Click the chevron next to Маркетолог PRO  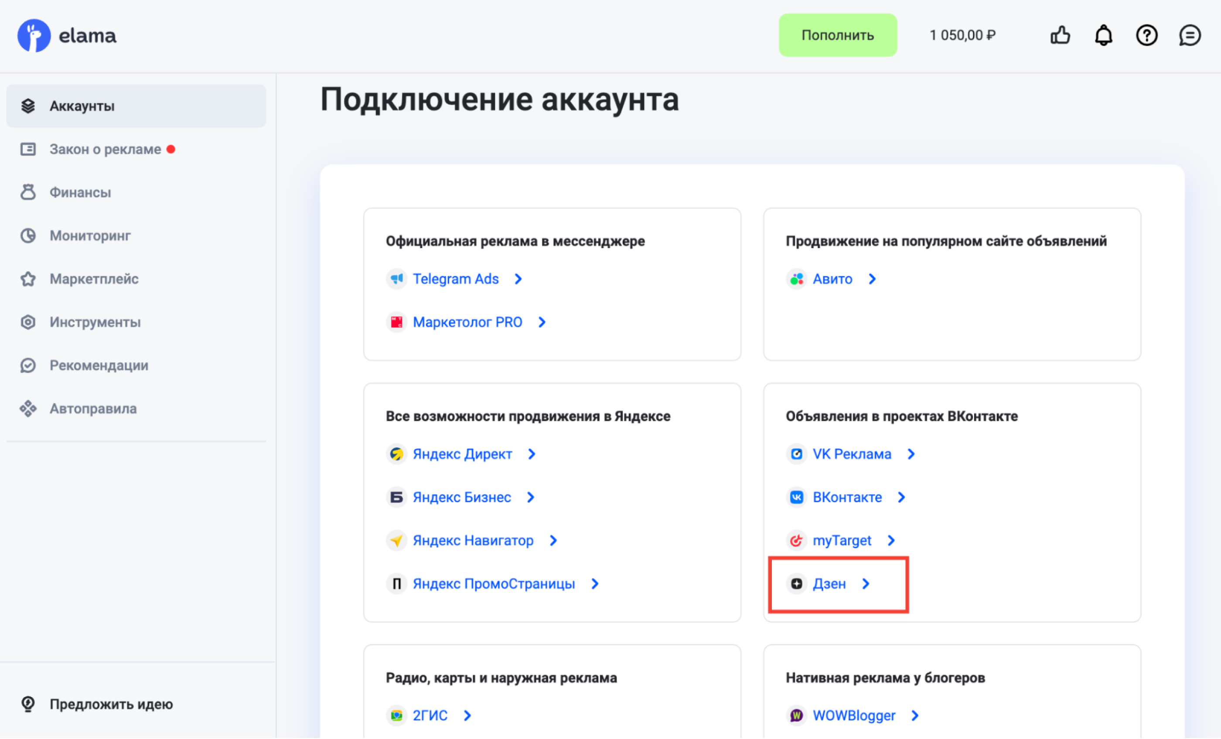click(542, 323)
